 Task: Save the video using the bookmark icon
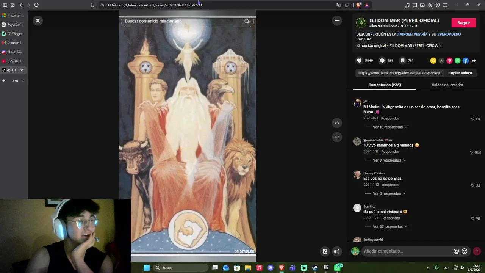click(402, 61)
